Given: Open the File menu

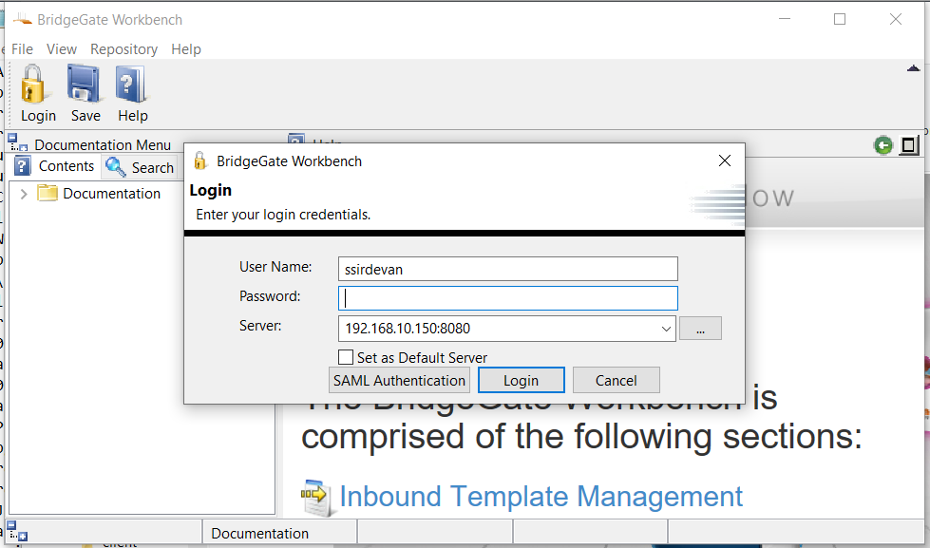Looking at the screenshot, I should (x=22, y=49).
